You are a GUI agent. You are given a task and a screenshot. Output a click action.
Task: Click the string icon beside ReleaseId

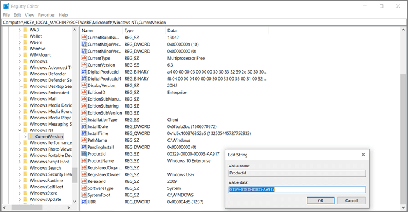84,181
